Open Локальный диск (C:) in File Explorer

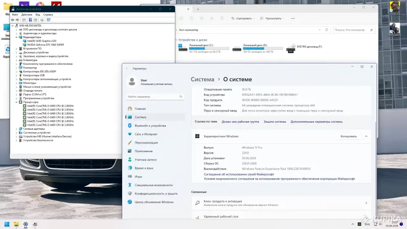(x=203, y=48)
